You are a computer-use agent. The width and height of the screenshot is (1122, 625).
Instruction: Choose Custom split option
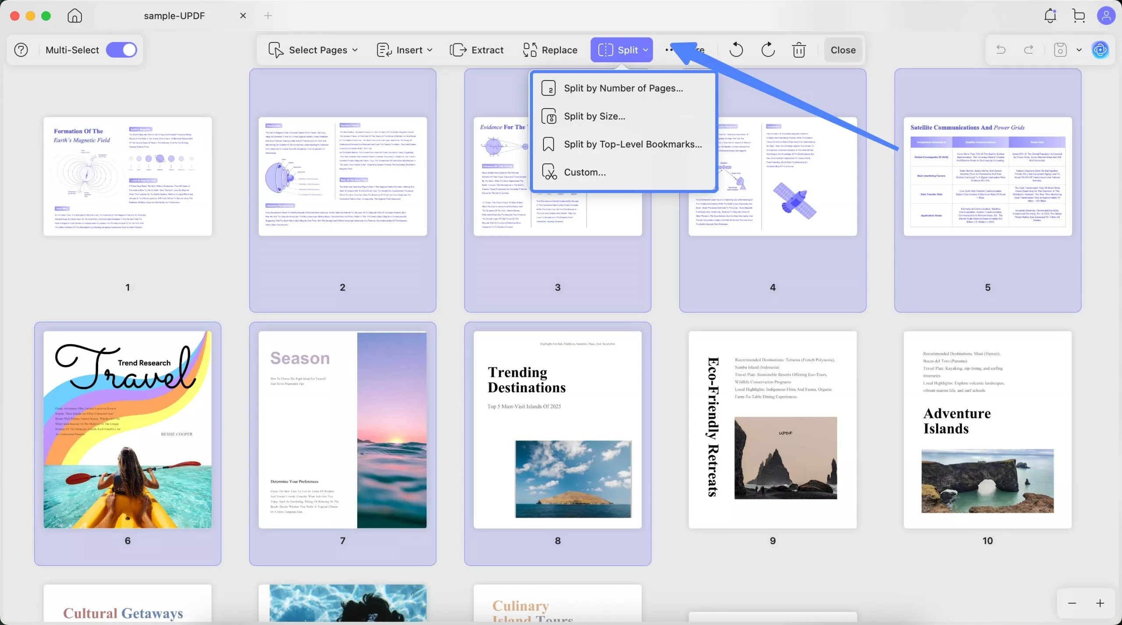623,172
